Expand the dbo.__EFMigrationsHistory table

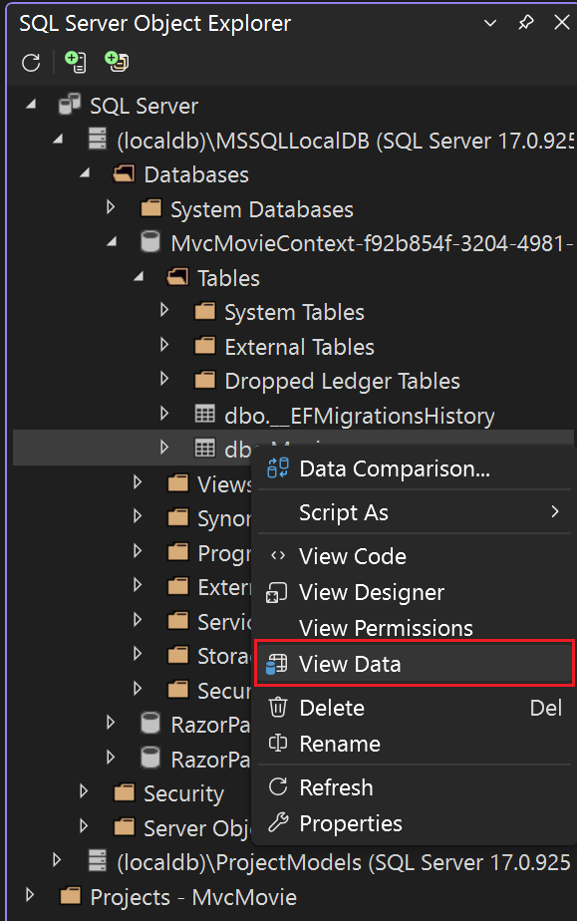click(164, 414)
